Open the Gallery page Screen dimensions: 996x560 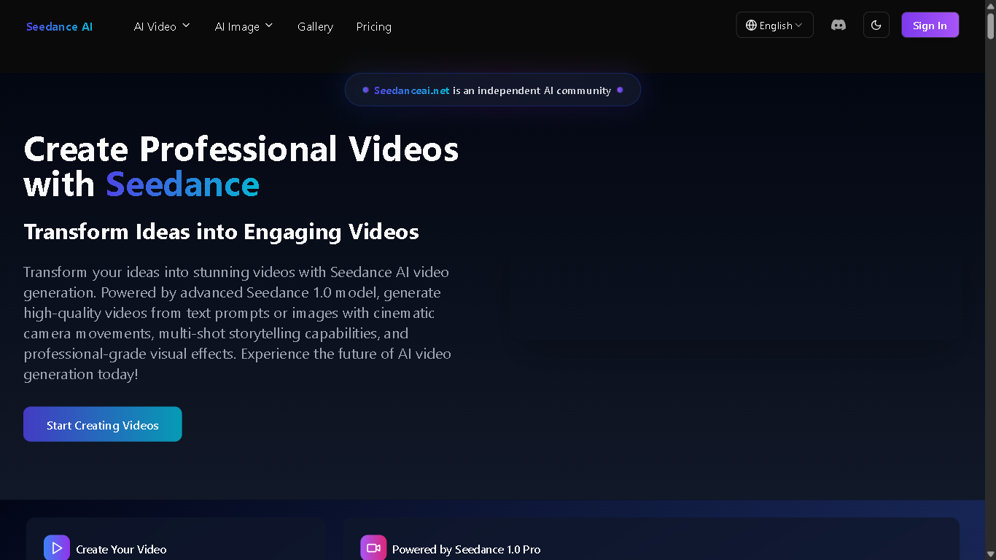(315, 26)
